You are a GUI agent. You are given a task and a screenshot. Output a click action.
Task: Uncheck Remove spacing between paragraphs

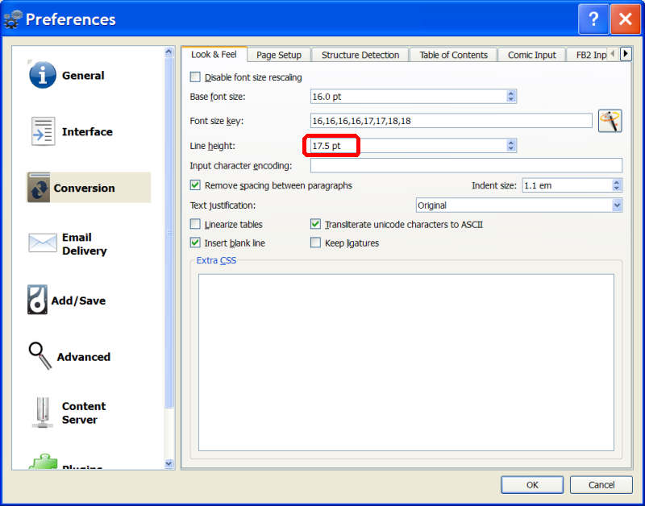point(195,185)
